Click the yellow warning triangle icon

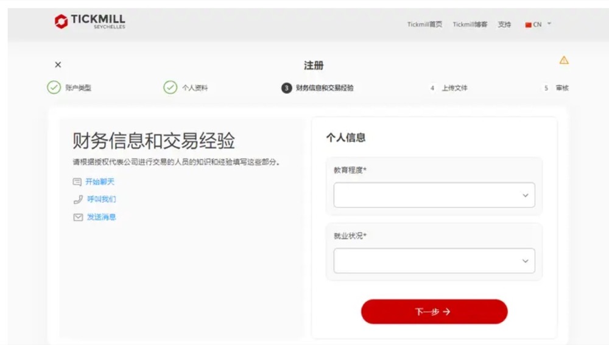[564, 60]
